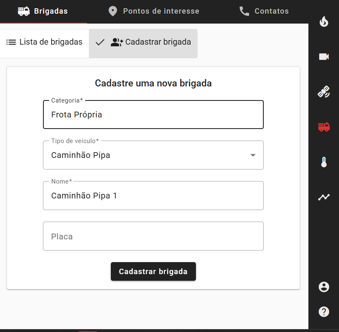This screenshot has height=332, width=339.
Task: Open the fire flame sidebar icon
Action: tap(324, 21)
